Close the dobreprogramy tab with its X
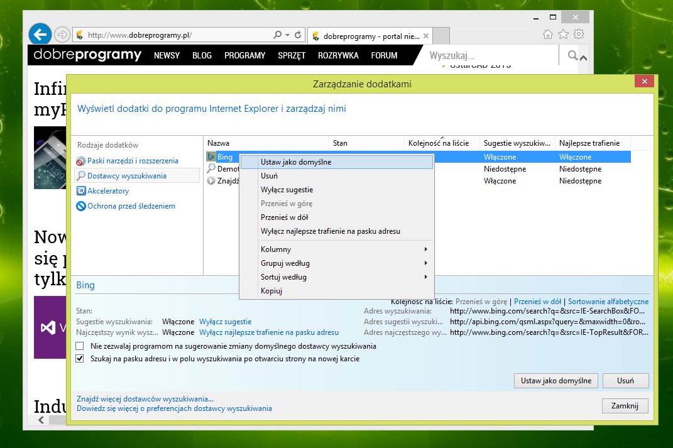The image size is (673, 448). point(426,36)
